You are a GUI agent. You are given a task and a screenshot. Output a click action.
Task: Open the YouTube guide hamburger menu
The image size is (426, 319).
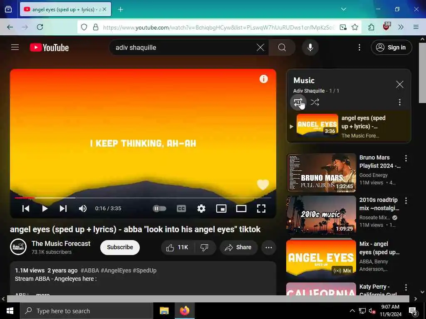[x=15, y=47]
